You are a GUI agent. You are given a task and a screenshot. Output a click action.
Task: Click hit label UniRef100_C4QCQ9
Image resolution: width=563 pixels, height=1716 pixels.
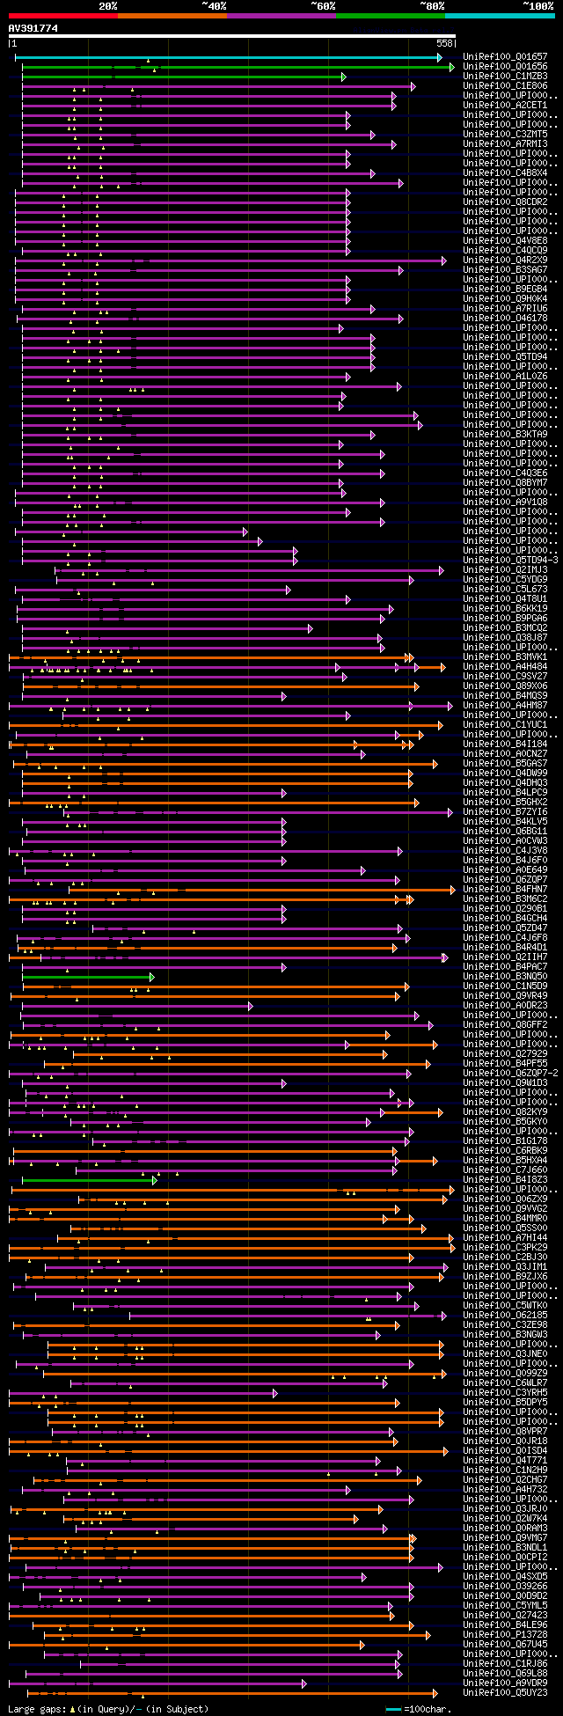505,251
